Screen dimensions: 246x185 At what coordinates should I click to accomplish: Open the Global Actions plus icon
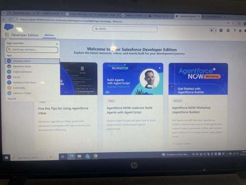tap(221, 30)
